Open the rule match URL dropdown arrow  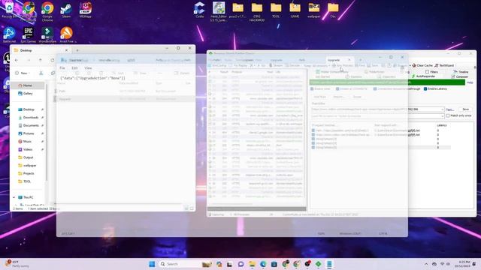pos(442,109)
